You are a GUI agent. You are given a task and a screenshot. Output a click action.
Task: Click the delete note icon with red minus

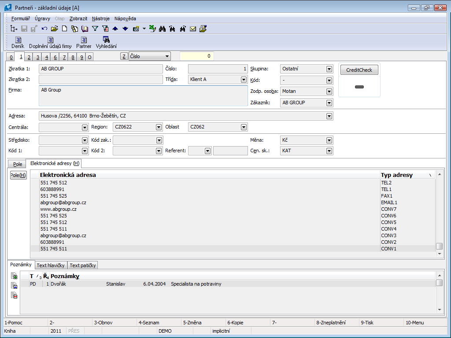(x=14, y=295)
